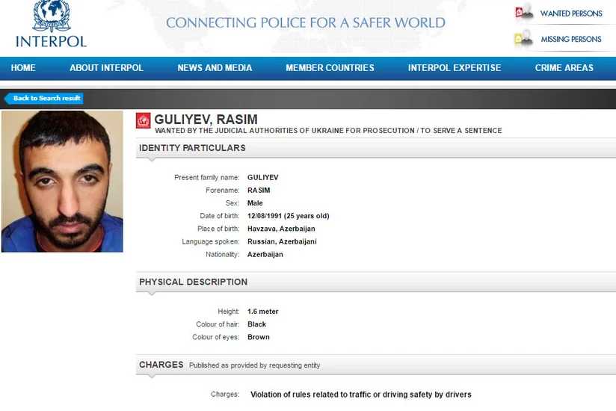
Task: Open the CRIME AREAS menu
Action: pos(564,68)
